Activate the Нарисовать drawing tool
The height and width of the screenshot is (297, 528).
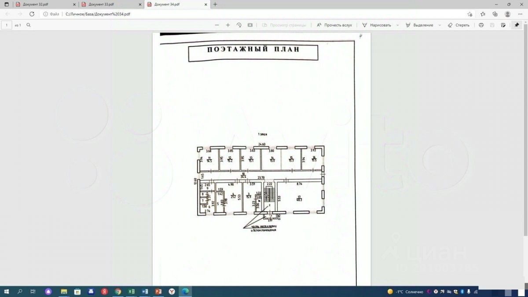(x=377, y=25)
